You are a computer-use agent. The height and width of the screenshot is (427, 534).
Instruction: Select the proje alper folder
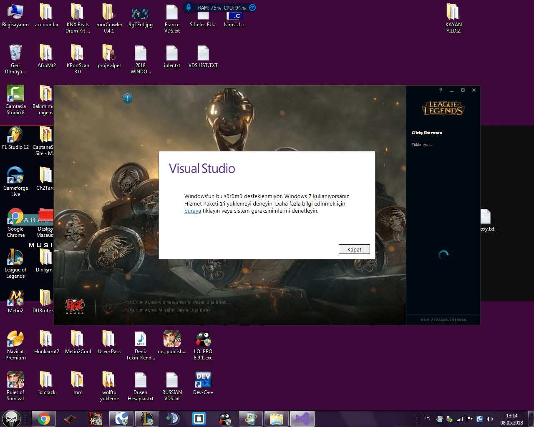coord(109,56)
